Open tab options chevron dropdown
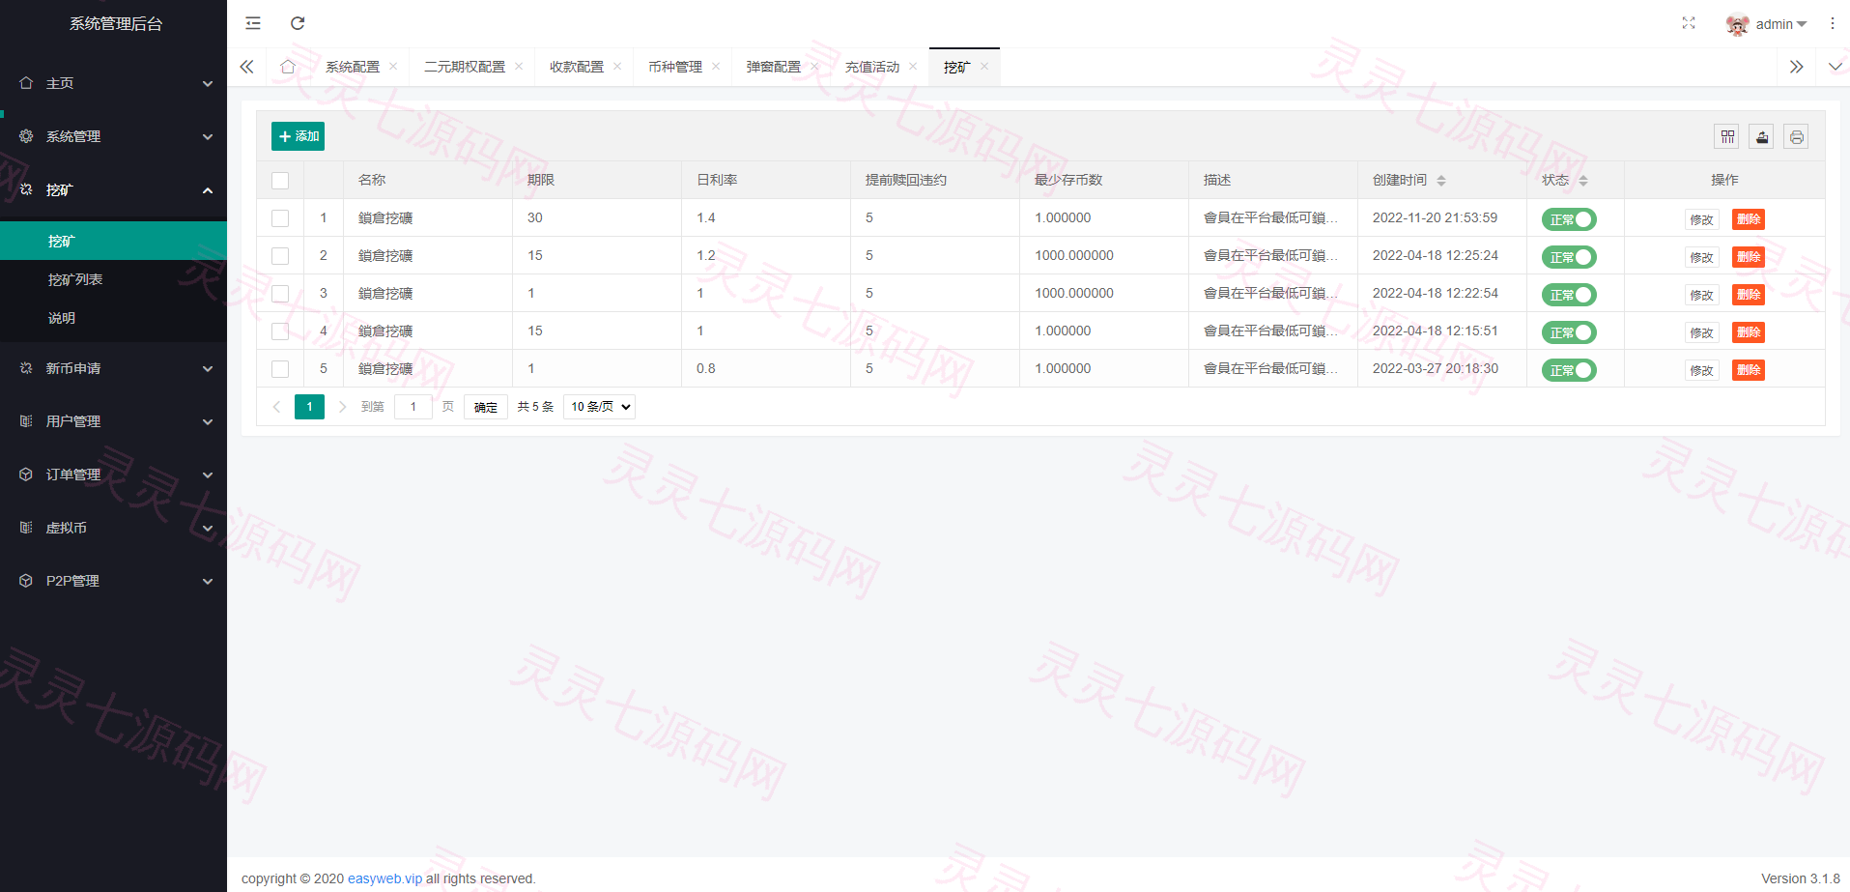This screenshot has height=892, width=1850. pos(1835,67)
